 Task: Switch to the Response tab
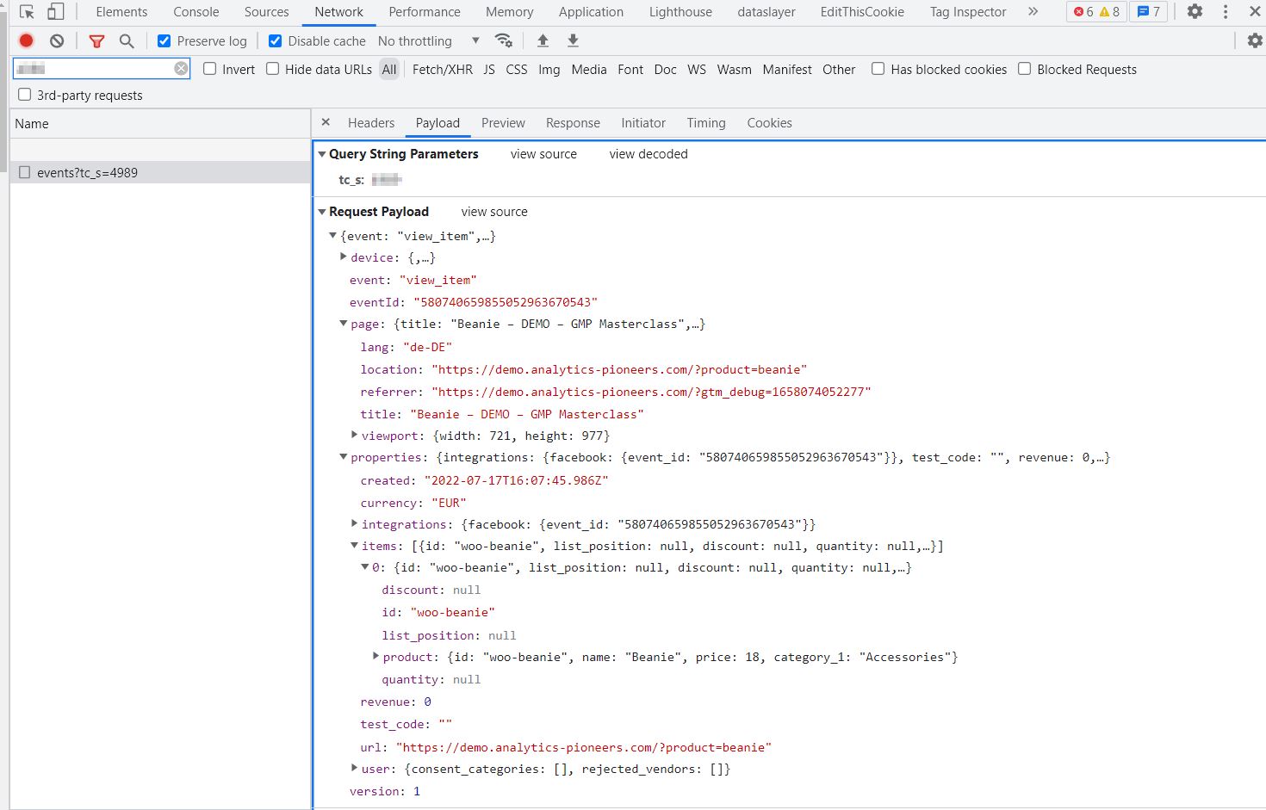573,123
